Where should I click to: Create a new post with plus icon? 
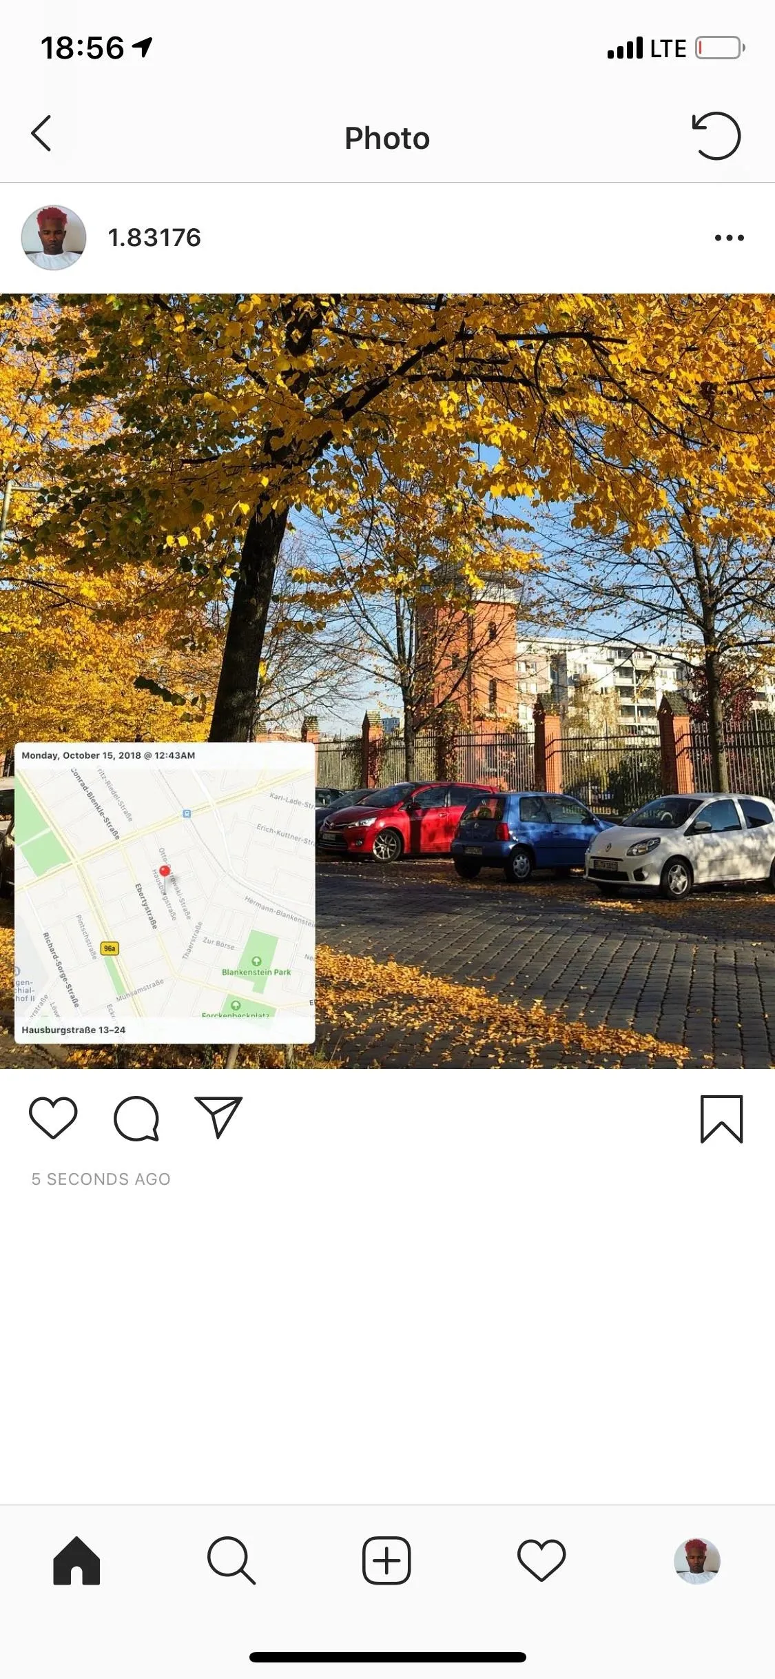386,1560
